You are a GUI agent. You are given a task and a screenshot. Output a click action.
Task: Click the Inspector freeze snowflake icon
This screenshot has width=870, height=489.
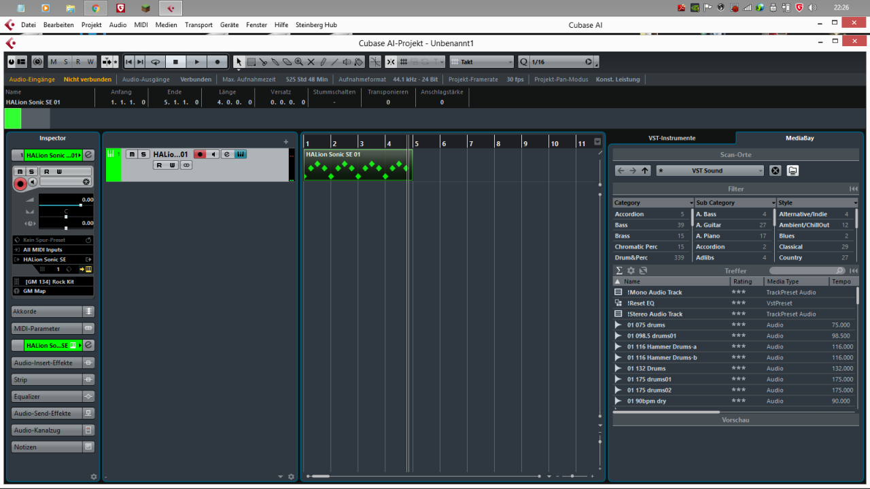coord(86,181)
